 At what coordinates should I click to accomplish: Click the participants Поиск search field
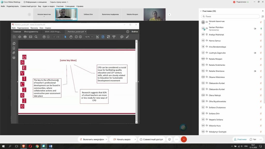(230, 16)
